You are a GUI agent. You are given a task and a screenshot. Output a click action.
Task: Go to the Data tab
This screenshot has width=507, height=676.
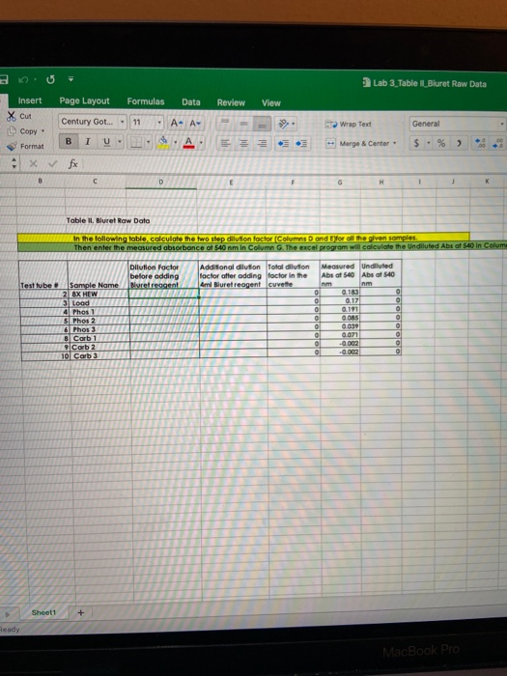(191, 102)
